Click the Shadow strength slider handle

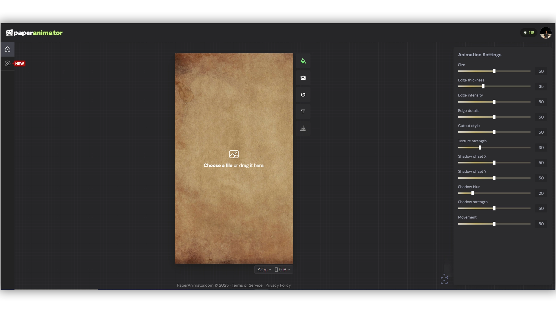(494, 208)
